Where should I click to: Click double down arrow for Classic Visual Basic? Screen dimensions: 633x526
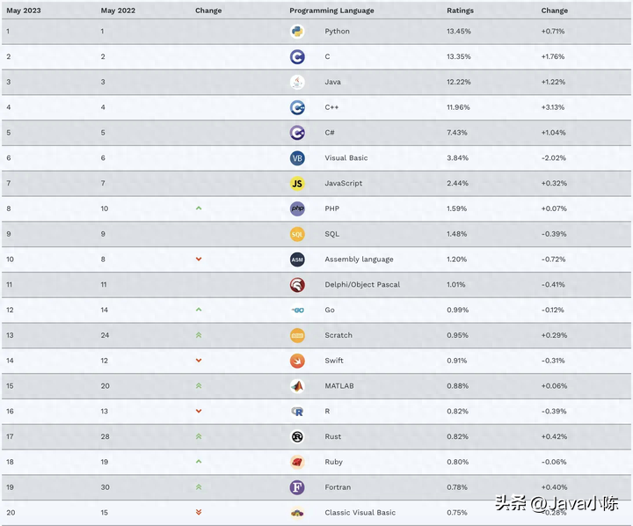point(199,512)
